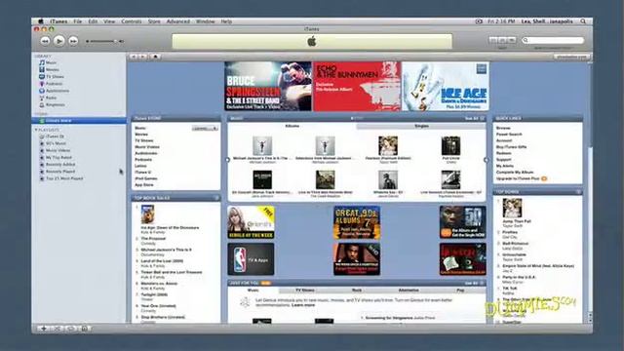Switch to the Singles tab
624x351 pixels.
pyautogui.click(x=421, y=126)
